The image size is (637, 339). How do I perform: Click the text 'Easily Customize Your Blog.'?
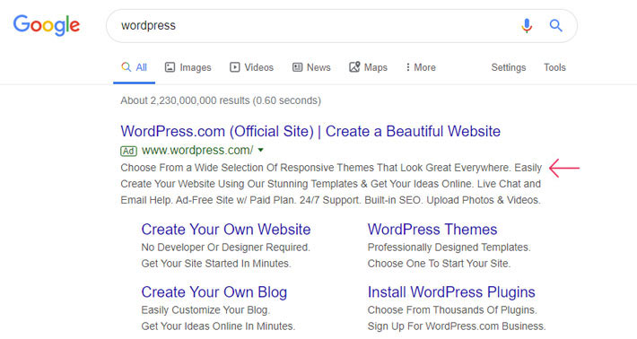pos(205,310)
